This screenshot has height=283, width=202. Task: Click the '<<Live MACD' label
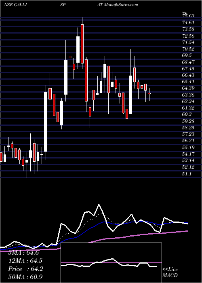coord(170,272)
